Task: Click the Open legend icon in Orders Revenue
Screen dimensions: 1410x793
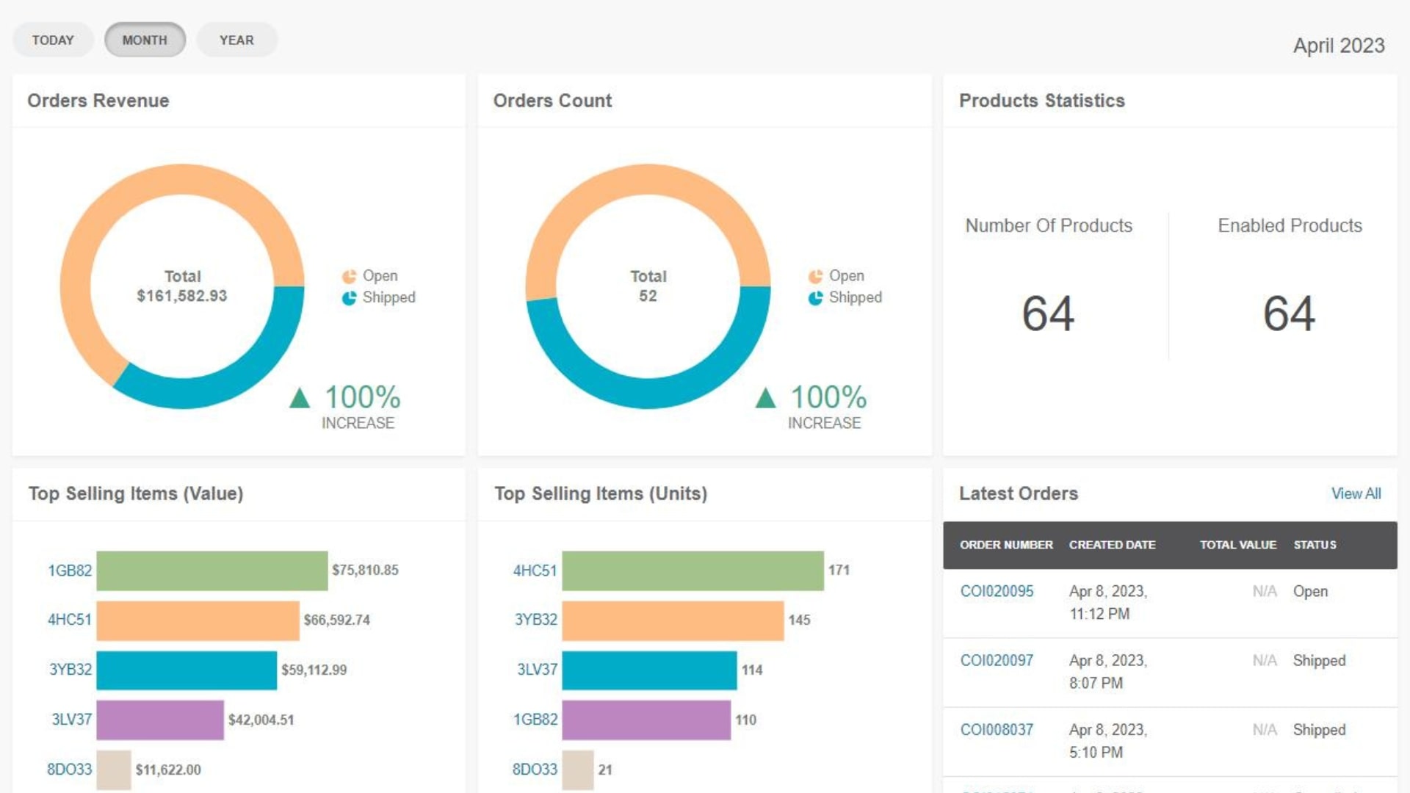Action: coord(350,275)
